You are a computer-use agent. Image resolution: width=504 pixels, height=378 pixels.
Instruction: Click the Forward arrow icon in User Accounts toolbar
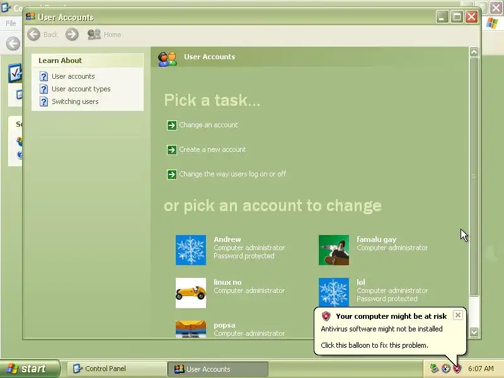[x=72, y=35]
